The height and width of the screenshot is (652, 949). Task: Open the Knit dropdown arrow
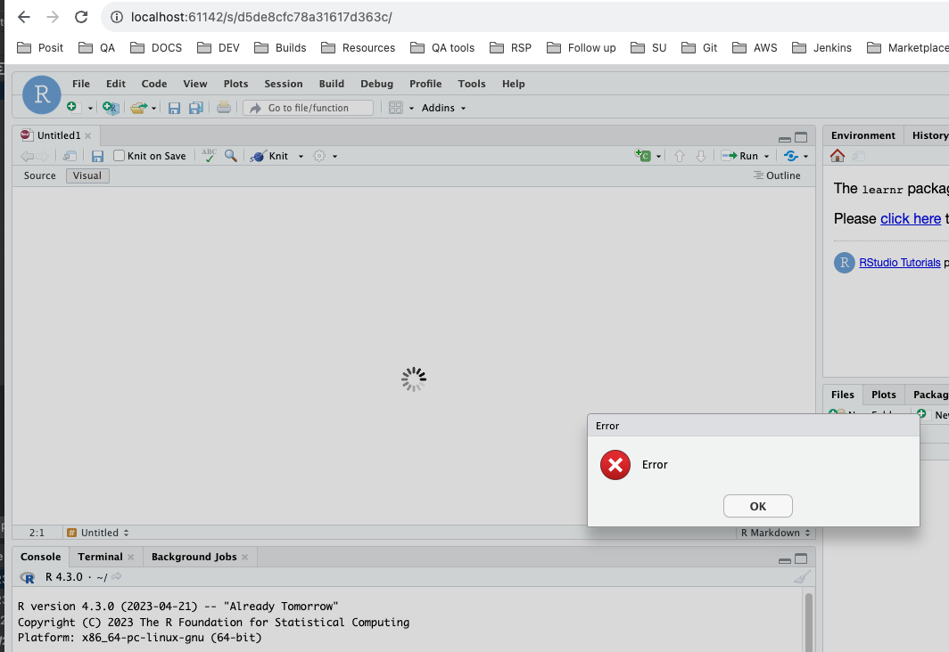(301, 155)
